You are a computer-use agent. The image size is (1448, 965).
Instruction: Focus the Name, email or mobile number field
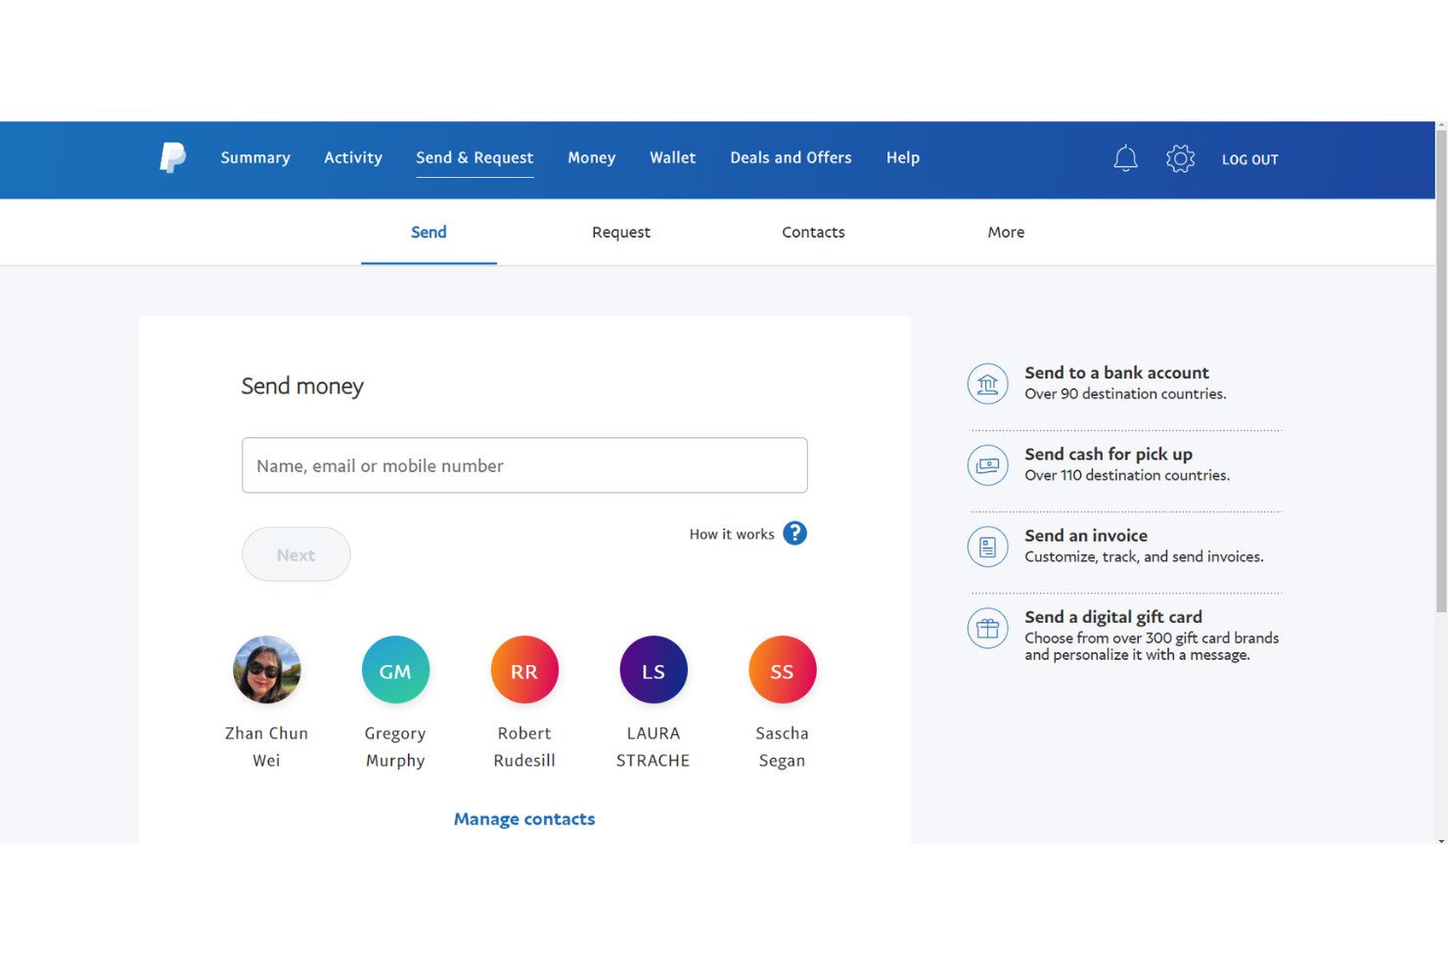(524, 465)
